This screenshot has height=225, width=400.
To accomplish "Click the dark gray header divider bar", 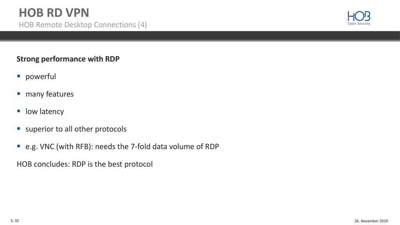I will pyautogui.click(x=200, y=36).
